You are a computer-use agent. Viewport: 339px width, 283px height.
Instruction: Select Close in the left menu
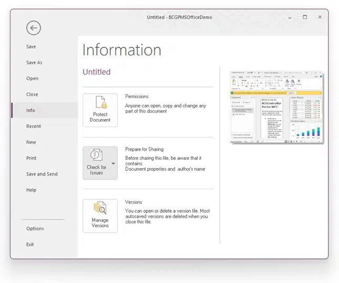click(x=32, y=94)
